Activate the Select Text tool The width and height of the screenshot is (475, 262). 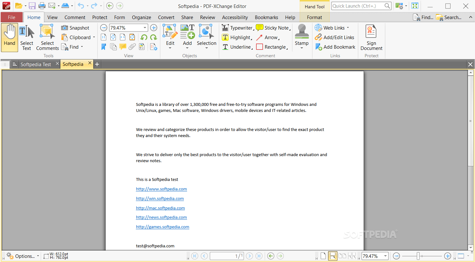(x=27, y=37)
